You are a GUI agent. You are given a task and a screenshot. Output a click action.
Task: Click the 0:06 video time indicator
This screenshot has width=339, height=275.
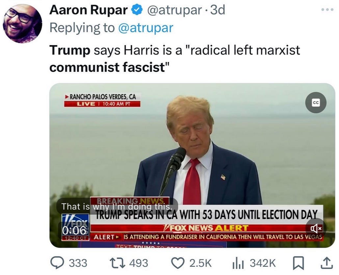[x=74, y=230]
